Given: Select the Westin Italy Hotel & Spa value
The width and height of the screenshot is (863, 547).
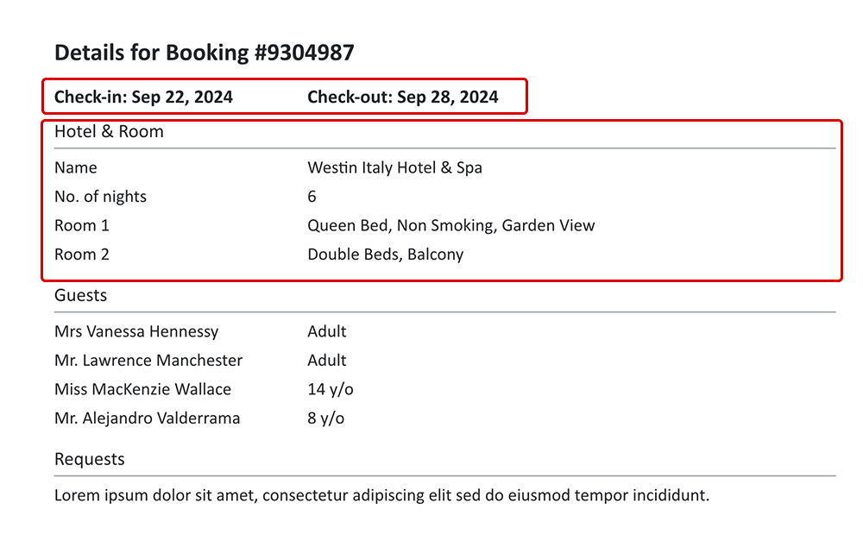Looking at the screenshot, I should pos(394,167).
